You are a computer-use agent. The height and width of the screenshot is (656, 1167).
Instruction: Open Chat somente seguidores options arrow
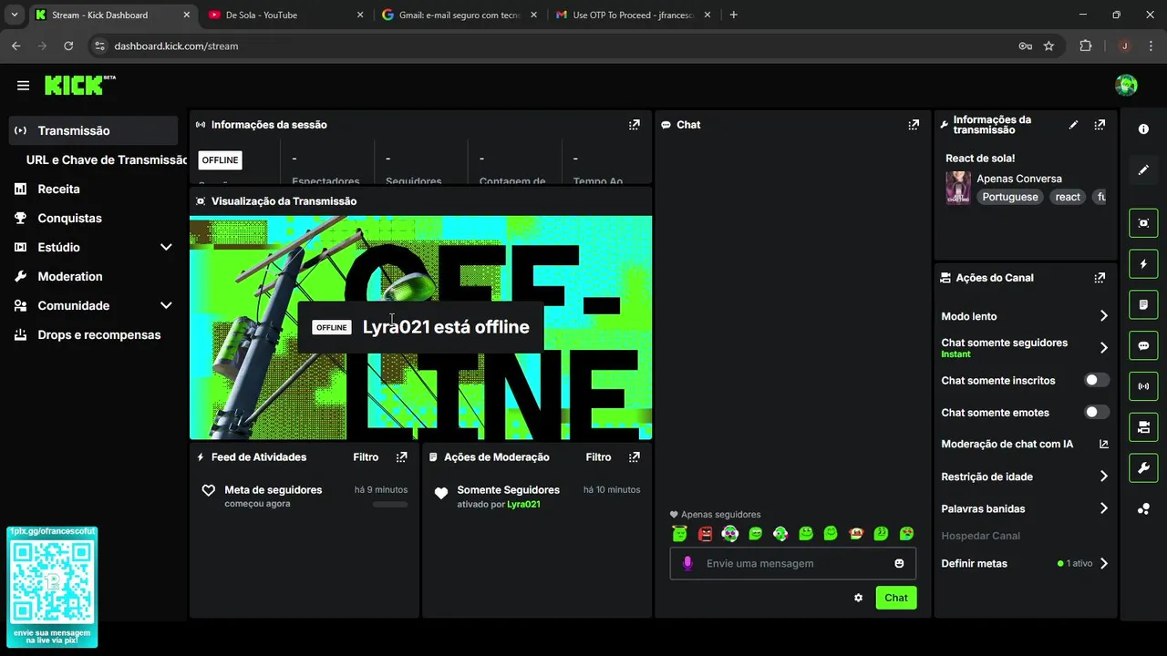1103,347
